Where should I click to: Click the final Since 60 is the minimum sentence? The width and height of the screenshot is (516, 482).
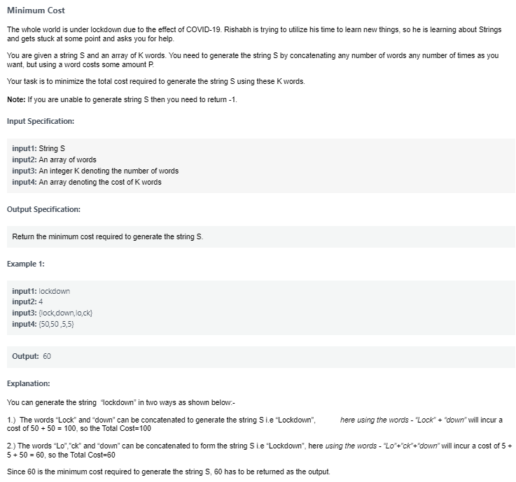[169, 472]
